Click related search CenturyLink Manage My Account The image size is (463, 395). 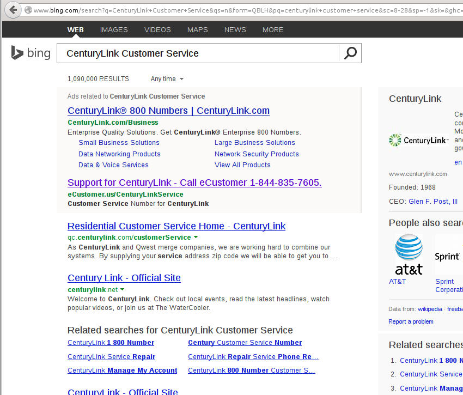(x=122, y=370)
